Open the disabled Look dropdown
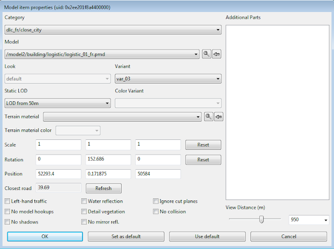Screen dimensions: 334x249 tap(57, 79)
